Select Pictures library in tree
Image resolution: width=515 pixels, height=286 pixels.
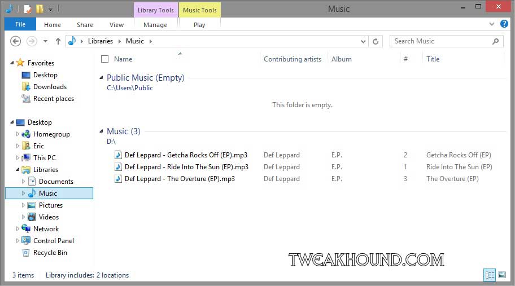tap(51, 205)
